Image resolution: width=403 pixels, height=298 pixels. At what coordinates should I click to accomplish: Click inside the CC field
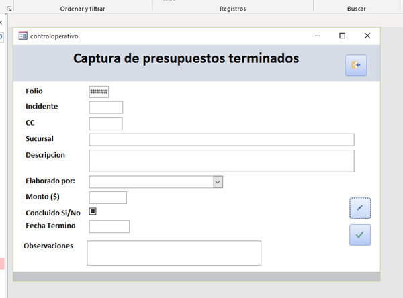click(x=105, y=123)
